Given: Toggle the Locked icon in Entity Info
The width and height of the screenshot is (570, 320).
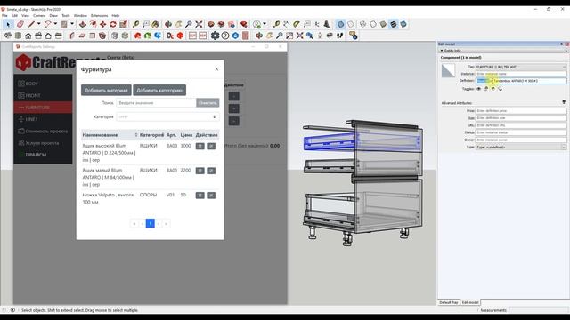Looking at the screenshot, I should pyautogui.click(x=485, y=89).
